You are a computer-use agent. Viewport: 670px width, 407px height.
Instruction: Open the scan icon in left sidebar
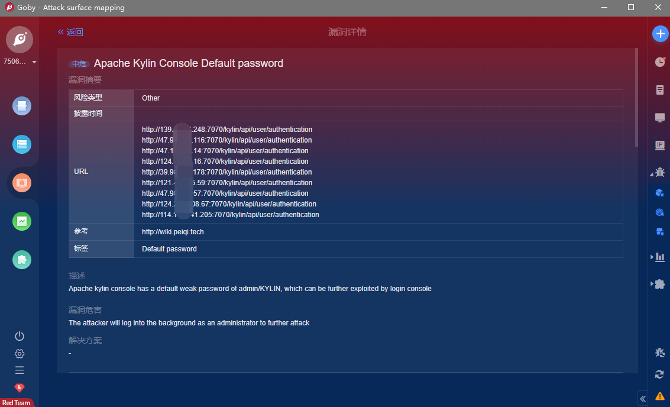(x=22, y=106)
